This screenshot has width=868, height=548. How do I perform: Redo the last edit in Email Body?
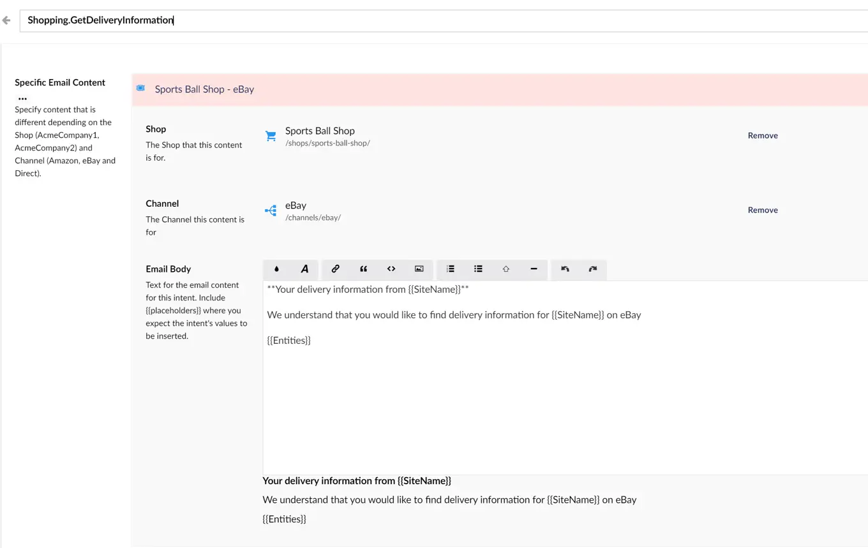[x=592, y=269]
